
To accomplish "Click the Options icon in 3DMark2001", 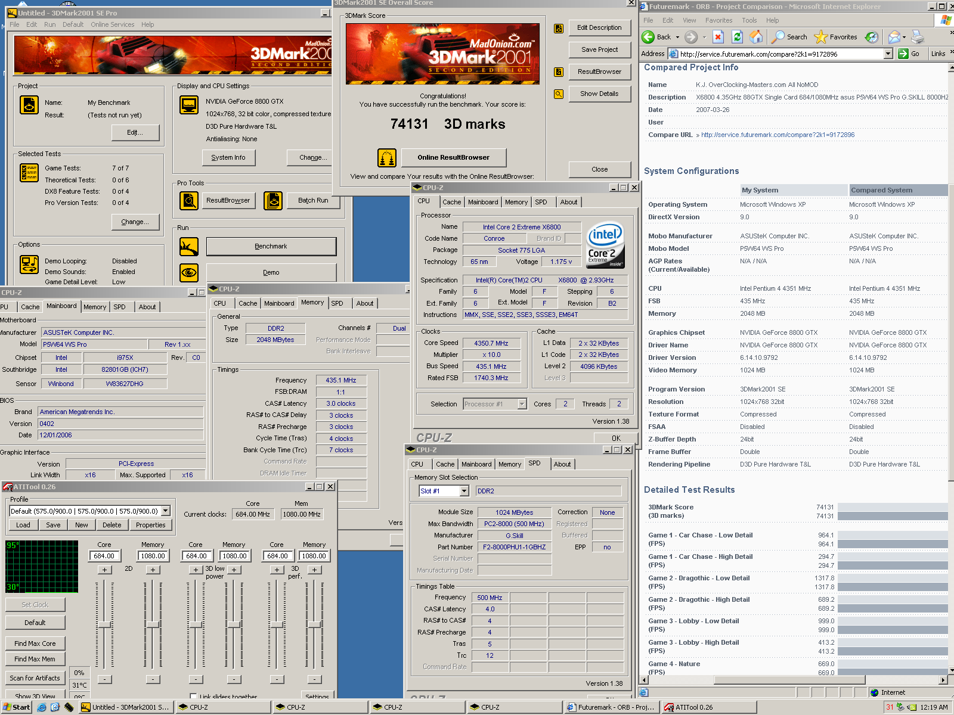I will 29,264.
